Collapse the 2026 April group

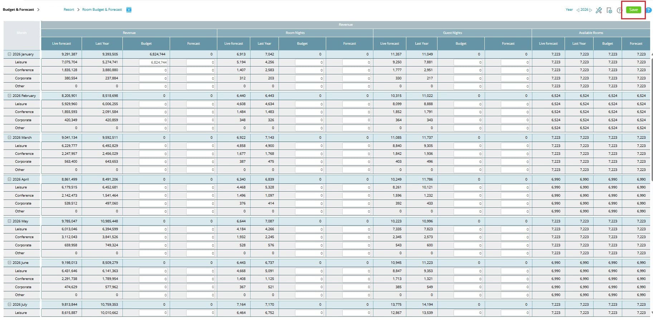(10, 179)
